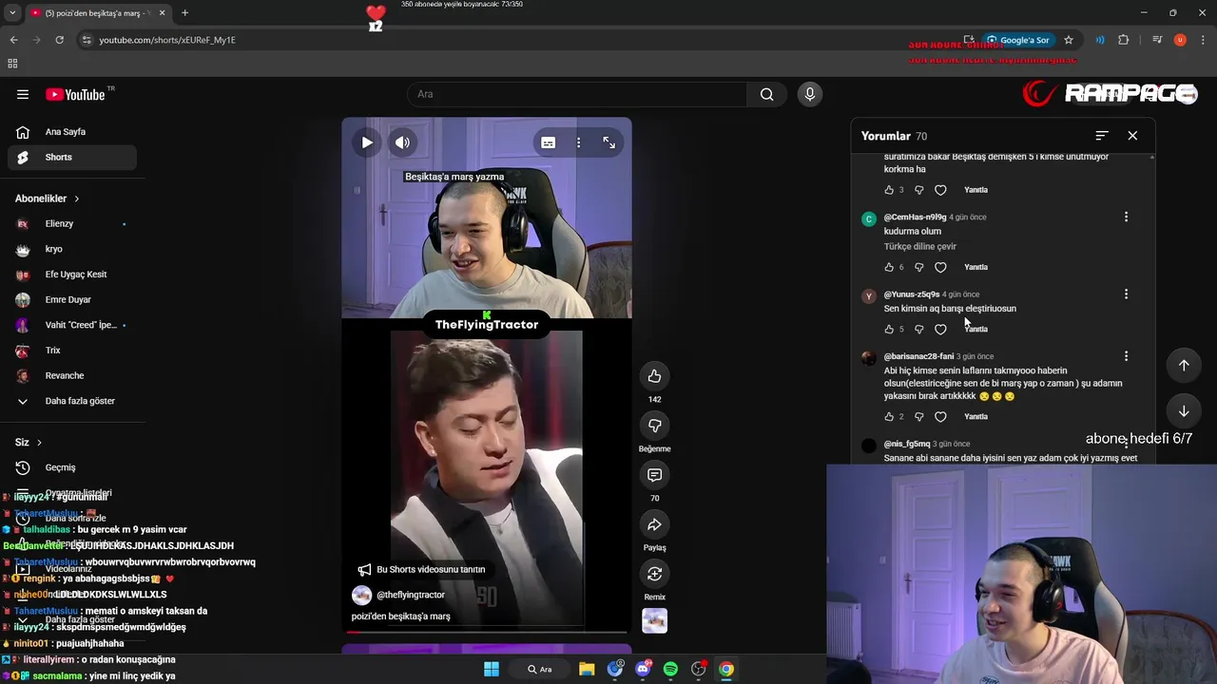Like the Short with 142 likes

(654, 376)
